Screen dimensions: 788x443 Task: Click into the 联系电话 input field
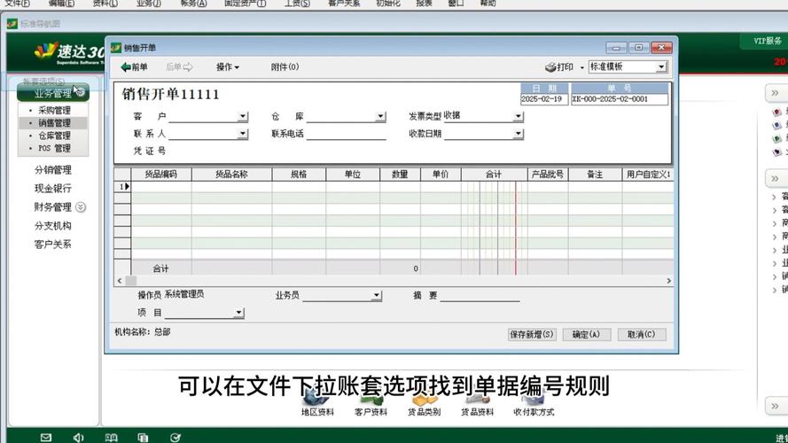click(x=346, y=135)
